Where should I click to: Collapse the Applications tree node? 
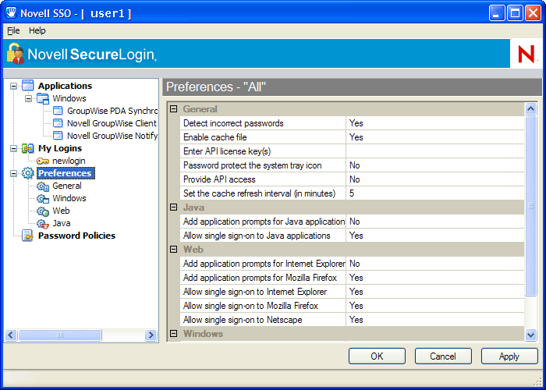click(13, 86)
